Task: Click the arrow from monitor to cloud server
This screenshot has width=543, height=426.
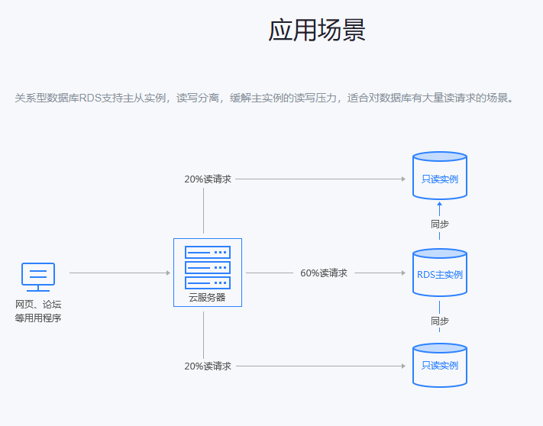Action: [x=119, y=273]
